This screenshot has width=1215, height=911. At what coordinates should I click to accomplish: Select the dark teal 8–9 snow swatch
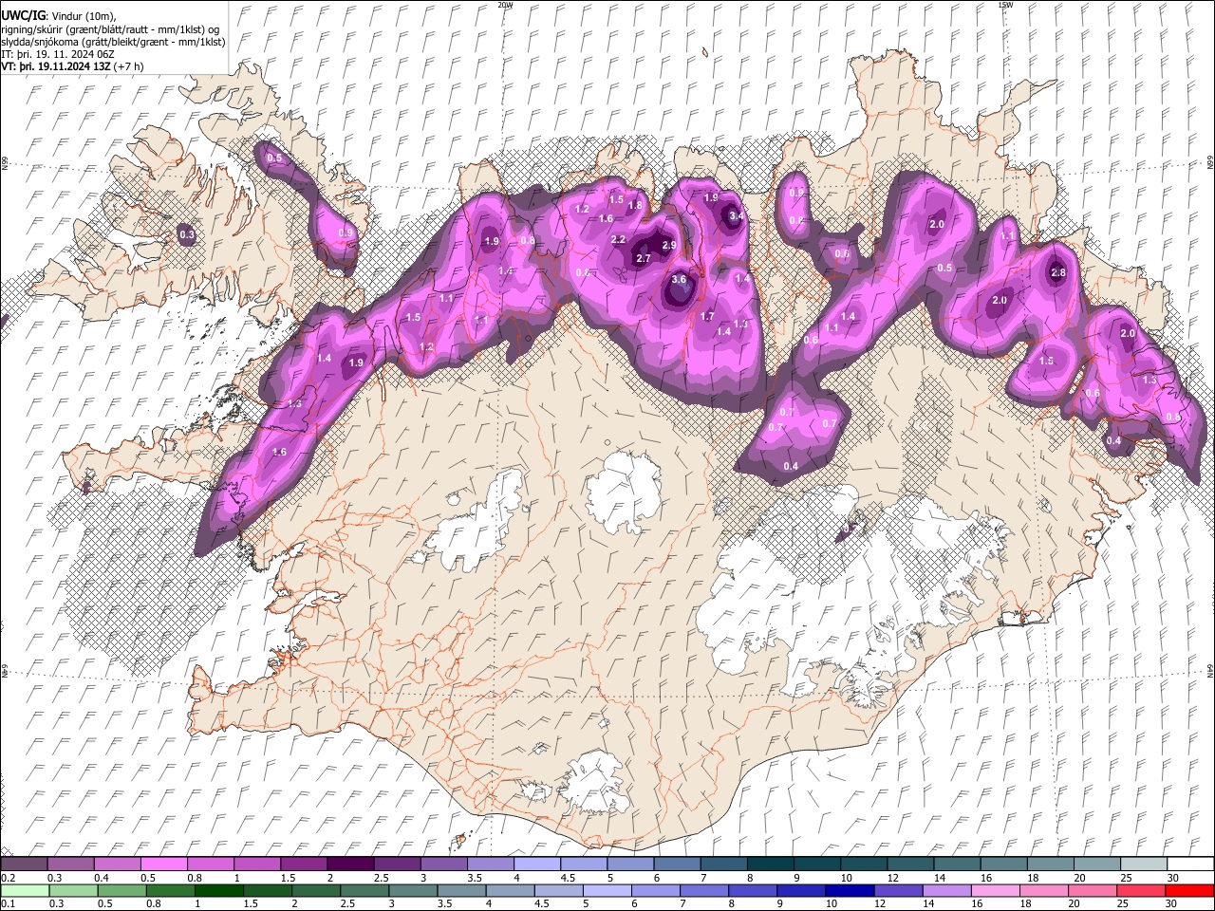771,865
